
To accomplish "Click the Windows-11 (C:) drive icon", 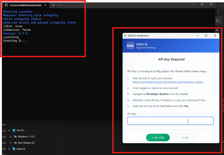I will tap(15, 136).
